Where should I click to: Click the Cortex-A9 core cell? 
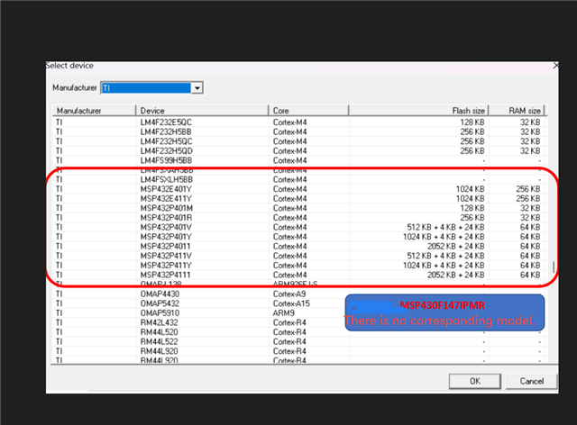coord(289,294)
